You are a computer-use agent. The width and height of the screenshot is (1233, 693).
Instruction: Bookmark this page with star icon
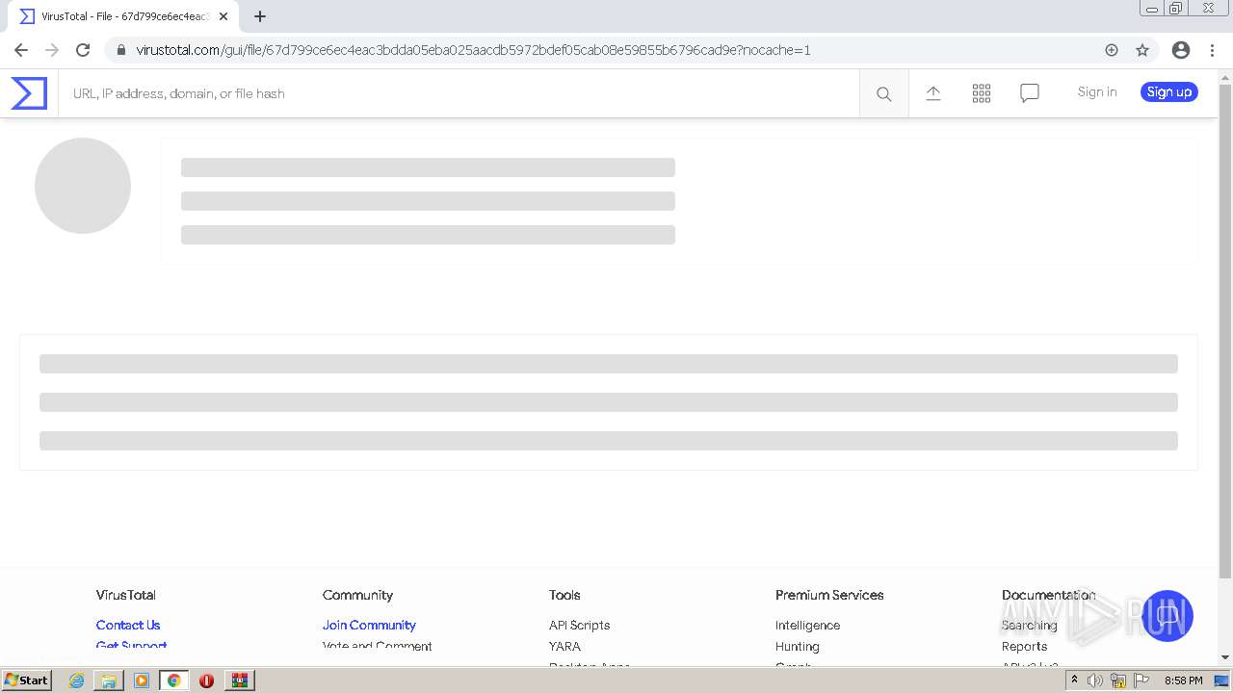[x=1142, y=50]
